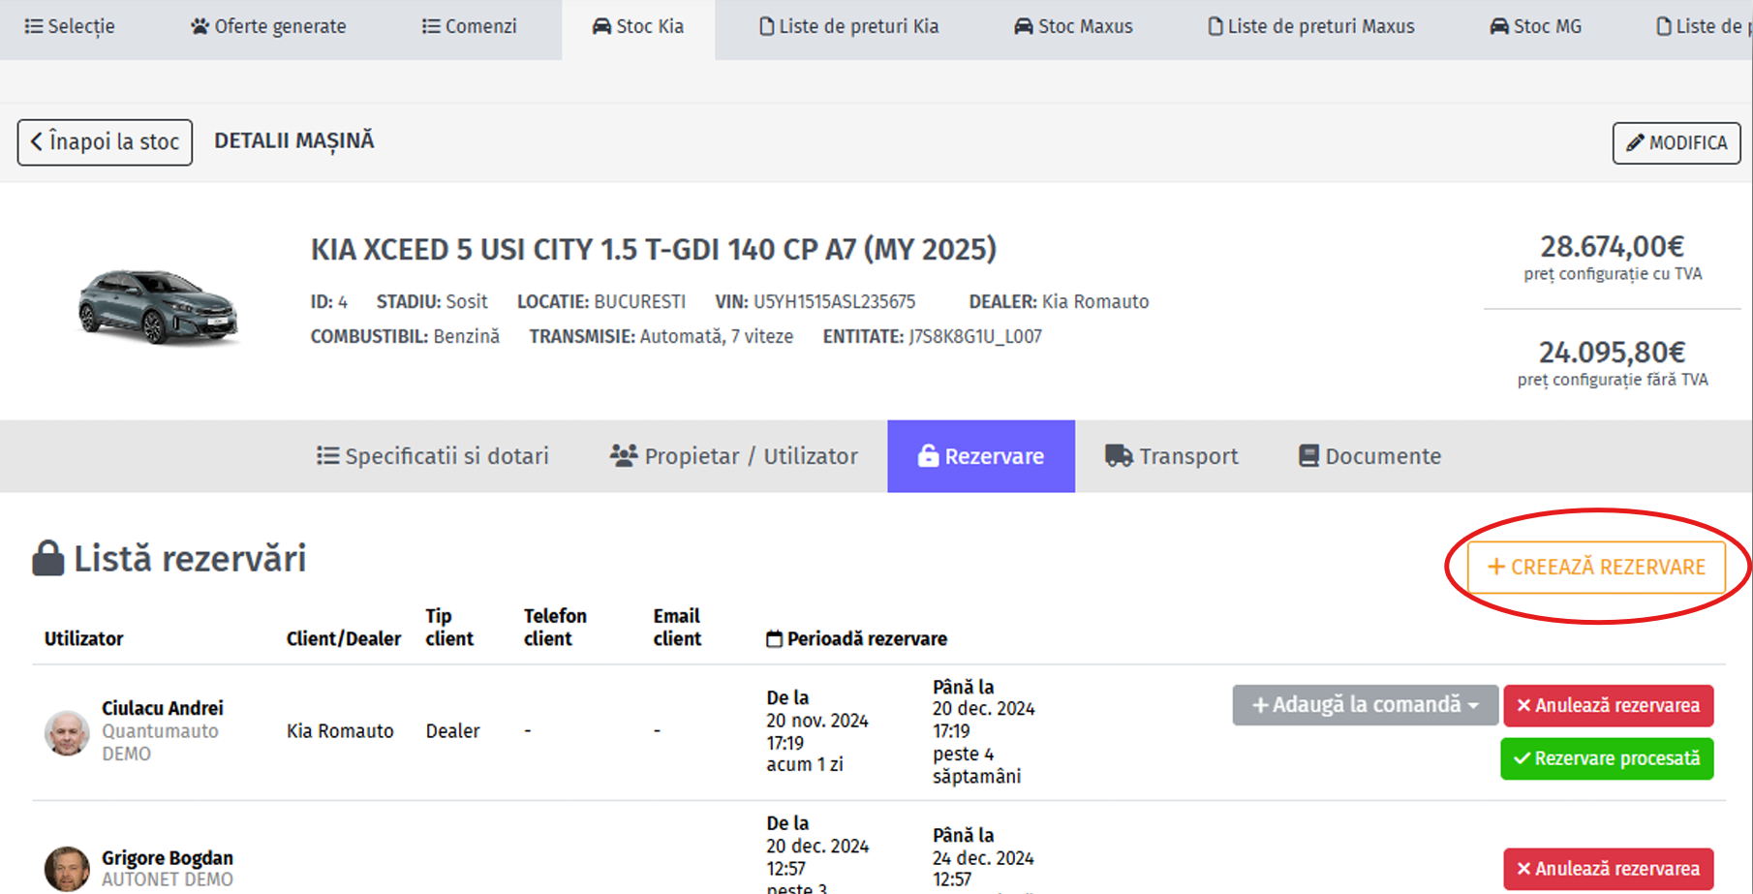Click the Kia XCeed car thumbnail
Viewport: 1753px width, 894px height.
coord(157,306)
